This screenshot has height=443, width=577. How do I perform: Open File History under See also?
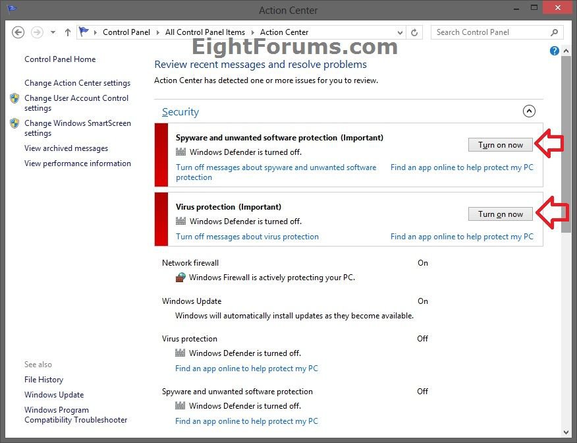(x=43, y=379)
